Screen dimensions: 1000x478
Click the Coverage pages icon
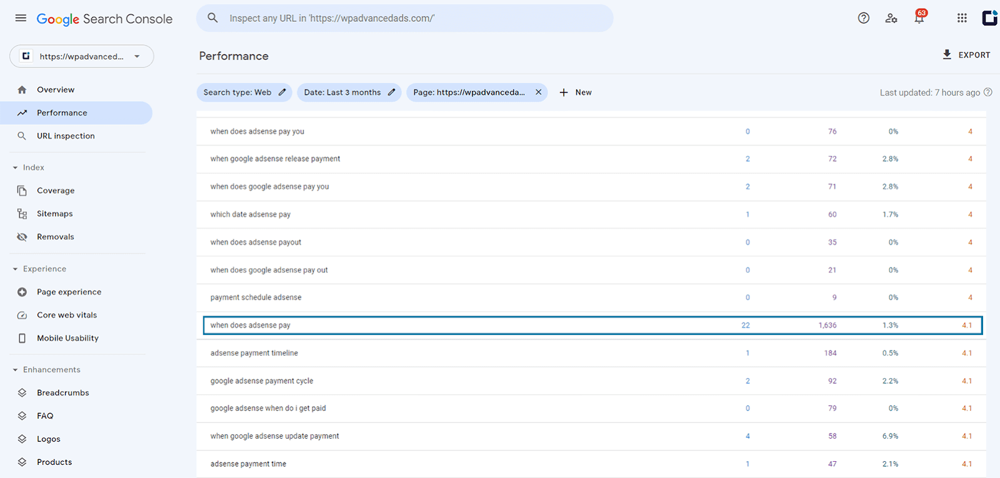[x=22, y=191]
